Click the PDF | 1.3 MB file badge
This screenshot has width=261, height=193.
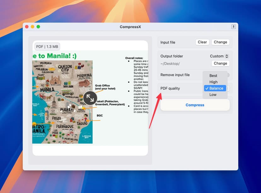47,46
